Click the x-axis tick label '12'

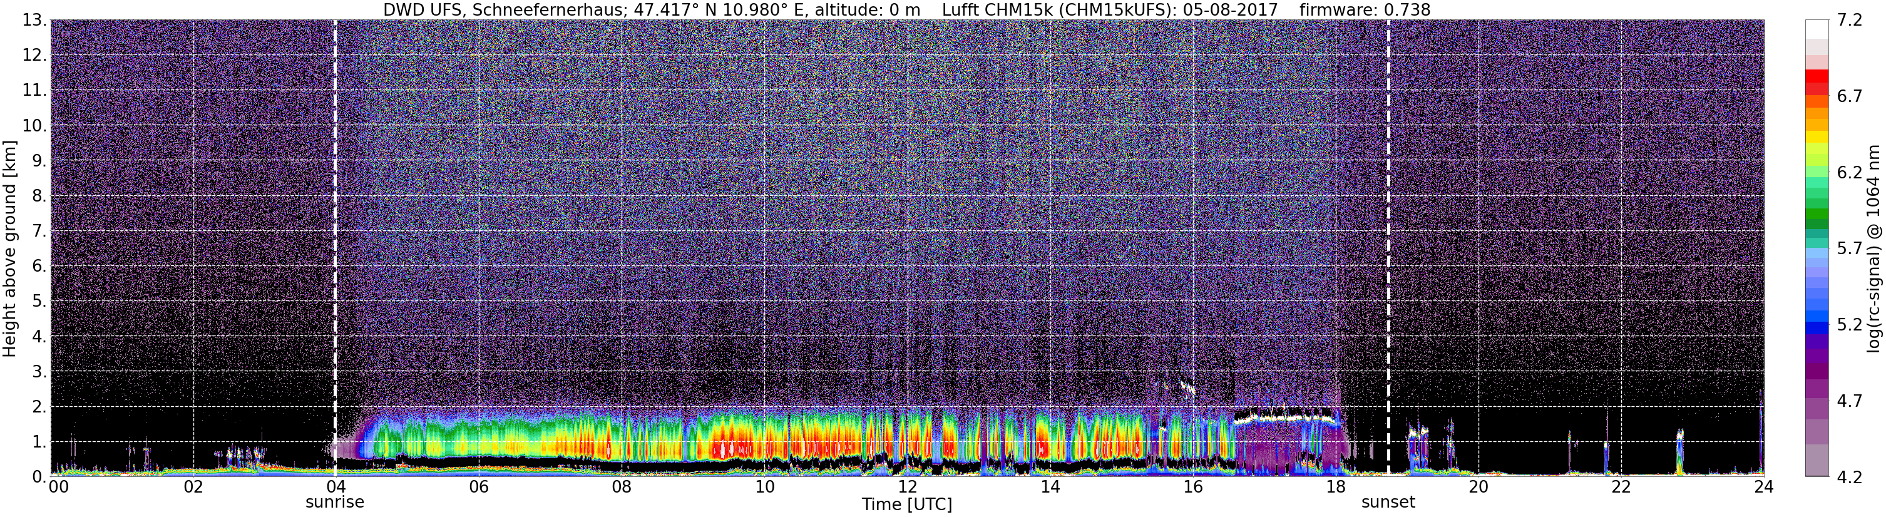point(906,487)
